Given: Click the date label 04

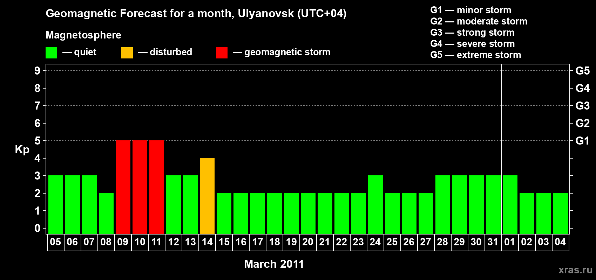Looking at the screenshot, I should coord(560,242).
